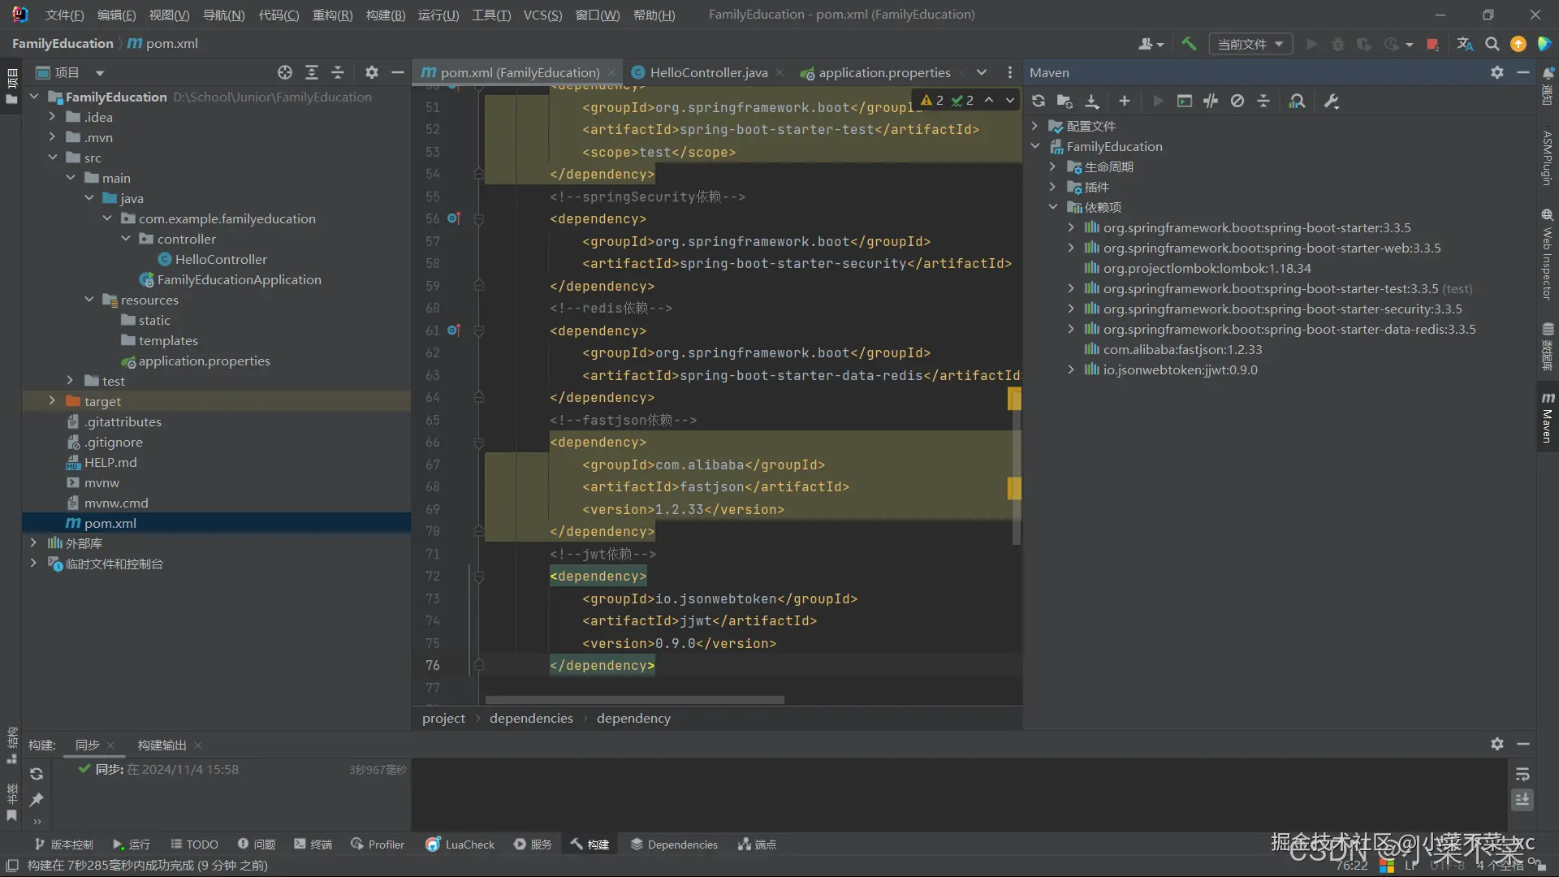Viewport: 1559px width, 877px height.
Task: Reload all Maven projects icon
Action: [x=1038, y=101]
